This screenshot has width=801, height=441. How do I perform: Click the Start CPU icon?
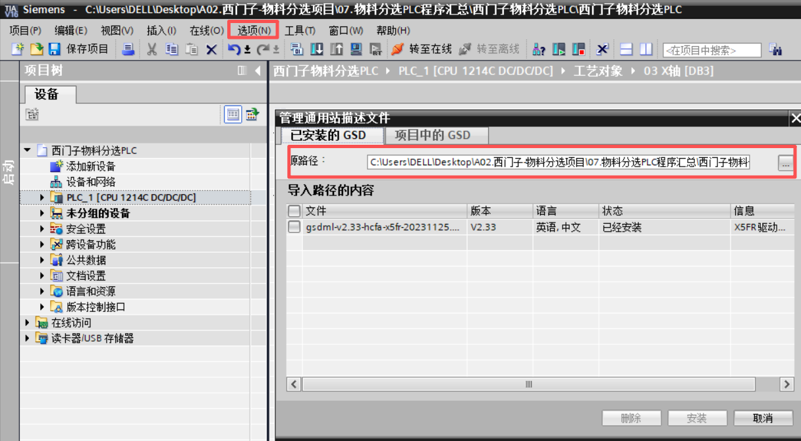pyautogui.click(x=559, y=49)
